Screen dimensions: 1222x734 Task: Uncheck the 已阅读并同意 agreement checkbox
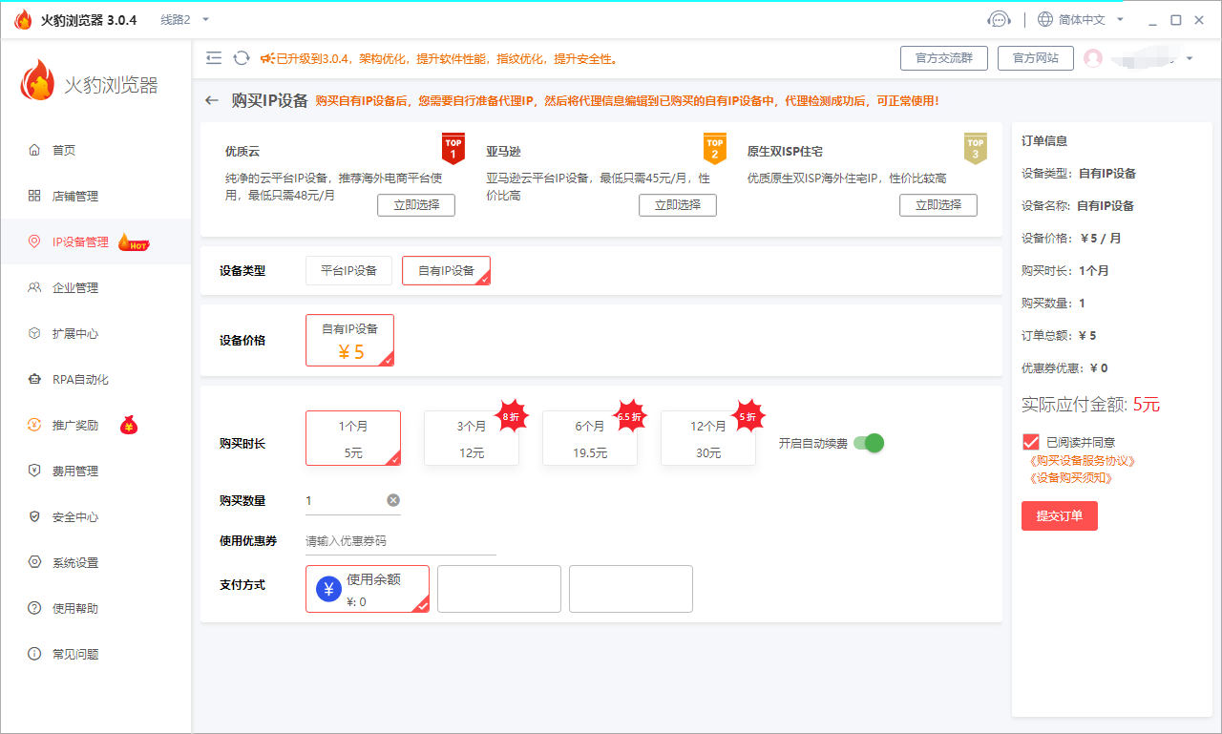[1030, 442]
